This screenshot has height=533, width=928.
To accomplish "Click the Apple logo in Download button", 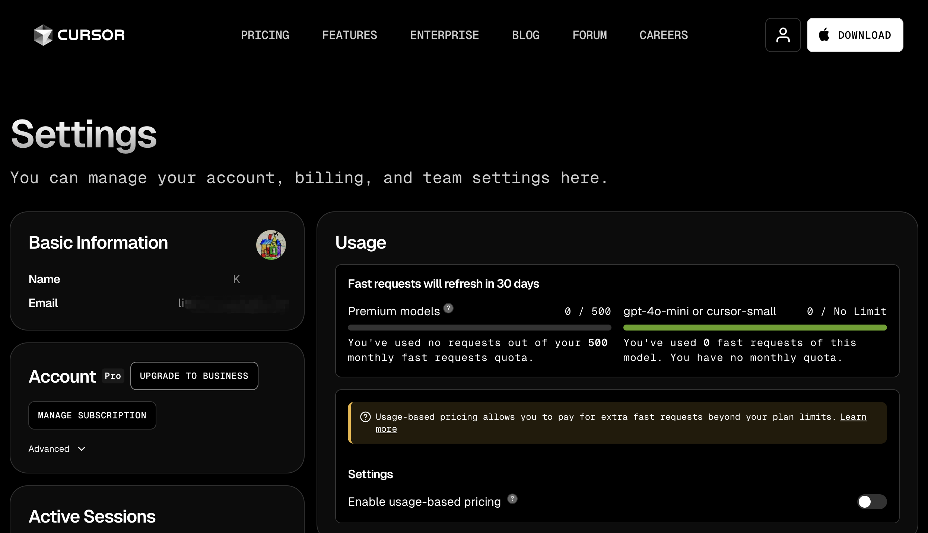I will pyautogui.click(x=824, y=35).
